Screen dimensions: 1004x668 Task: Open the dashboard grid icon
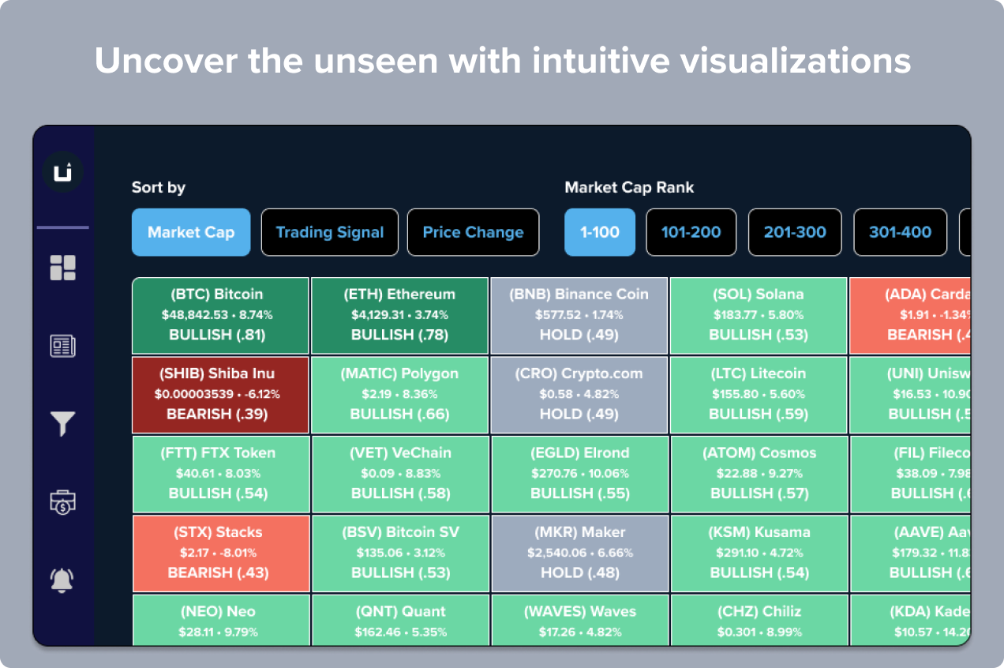click(x=62, y=268)
